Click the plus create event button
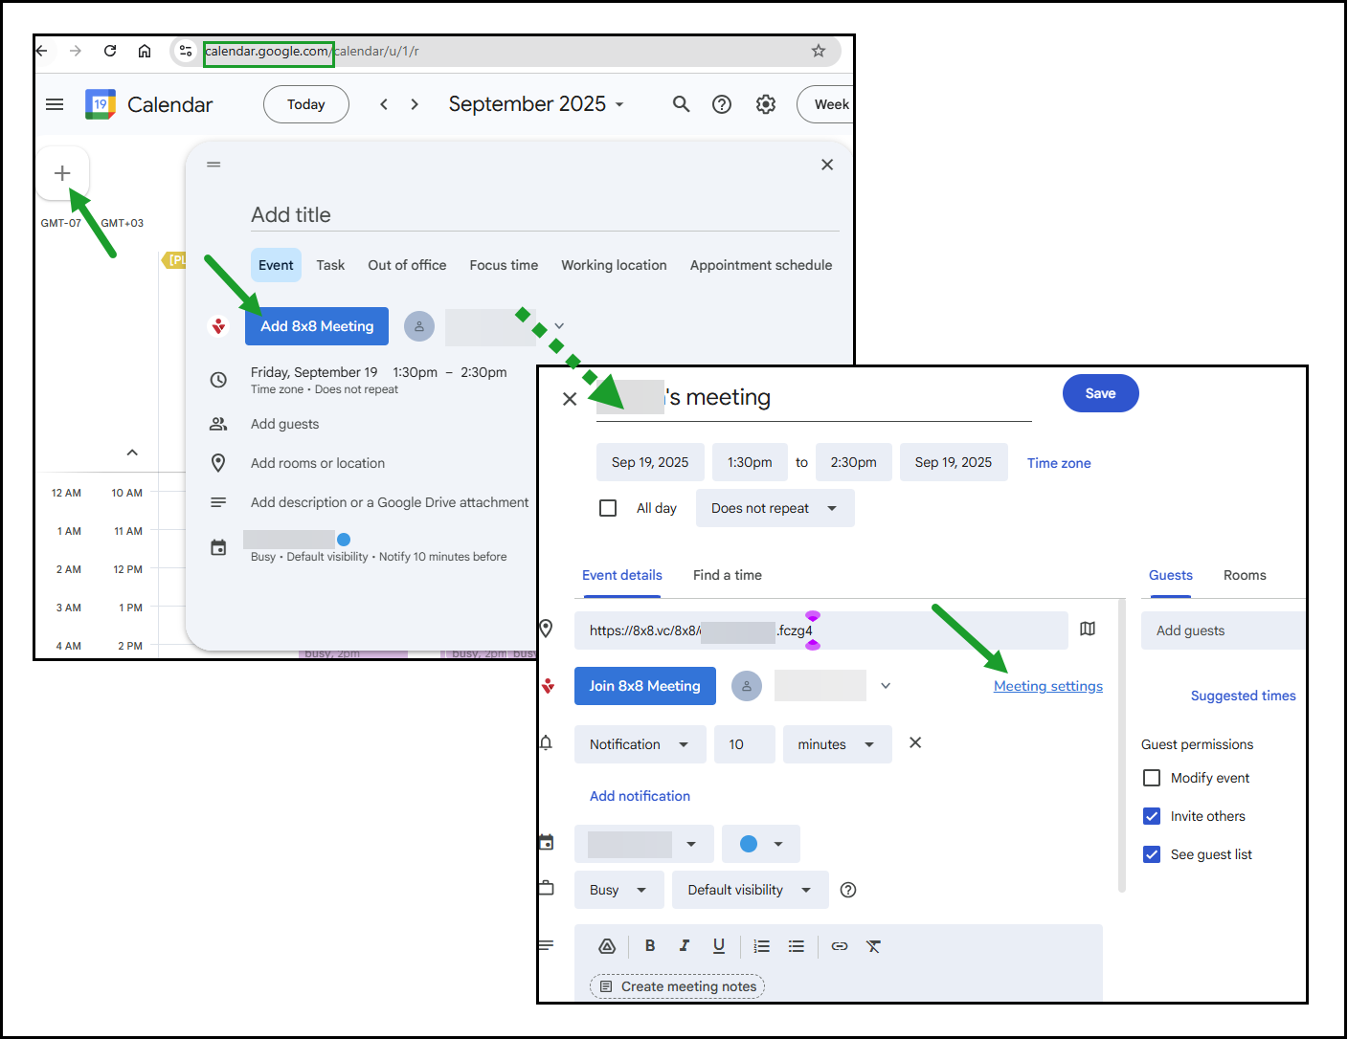1348x1039 pixels. tap(62, 173)
